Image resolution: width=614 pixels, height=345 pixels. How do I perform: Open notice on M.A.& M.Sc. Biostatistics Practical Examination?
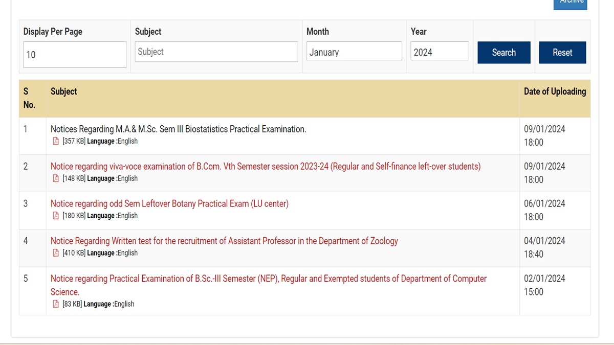(x=178, y=129)
